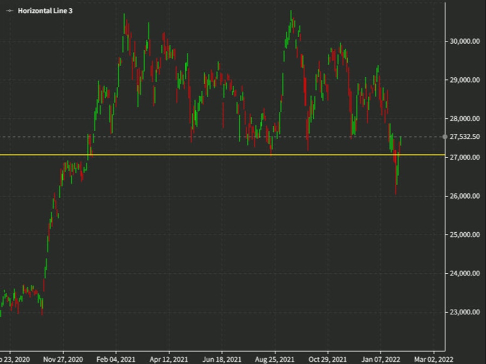Click the 23,000.00 axis value
486x364 pixels.
[x=465, y=312]
